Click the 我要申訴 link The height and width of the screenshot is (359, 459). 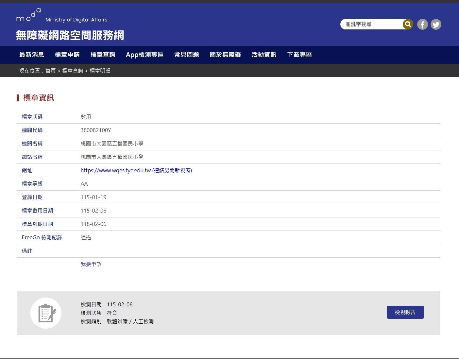click(91, 264)
